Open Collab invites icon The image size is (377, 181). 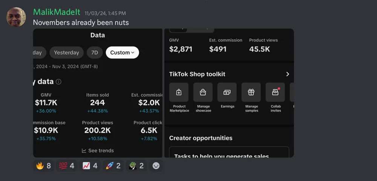click(x=275, y=92)
